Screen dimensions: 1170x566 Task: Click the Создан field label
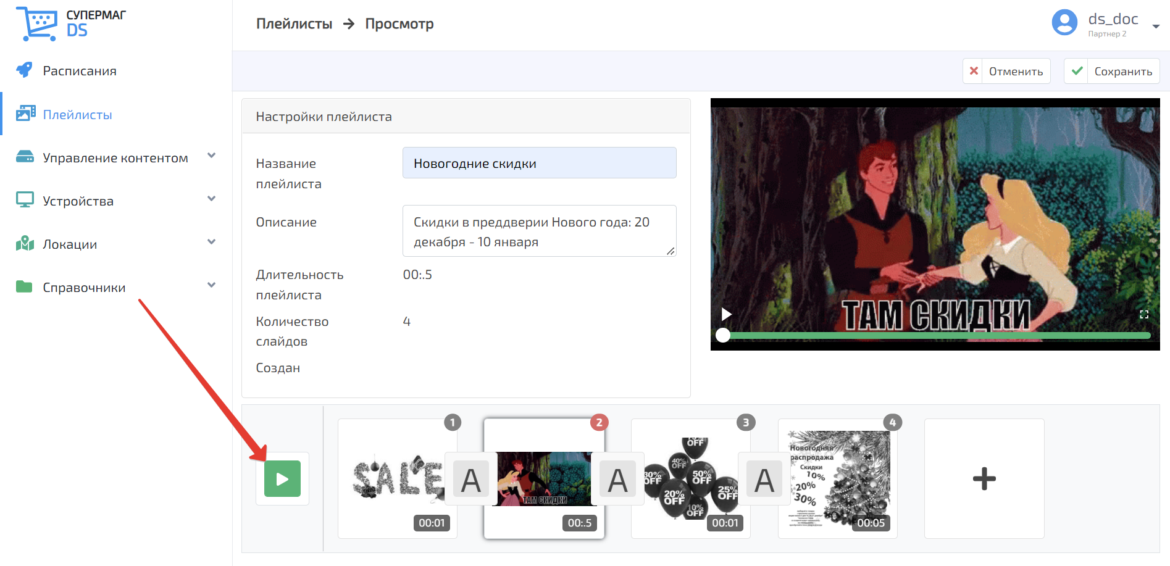[278, 368]
